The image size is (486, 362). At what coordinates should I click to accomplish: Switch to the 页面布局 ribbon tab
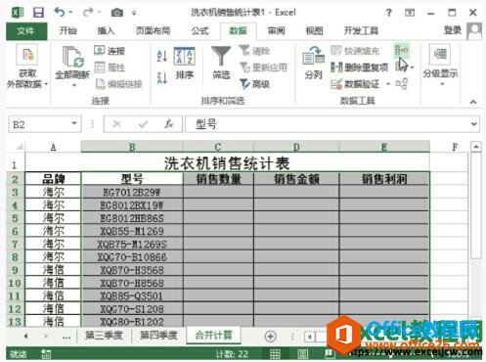pyautogui.click(x=153, y=31)
